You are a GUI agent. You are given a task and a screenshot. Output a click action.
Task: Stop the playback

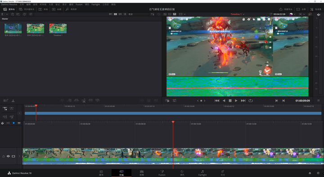pyautogui.click(x=230, y=101)
